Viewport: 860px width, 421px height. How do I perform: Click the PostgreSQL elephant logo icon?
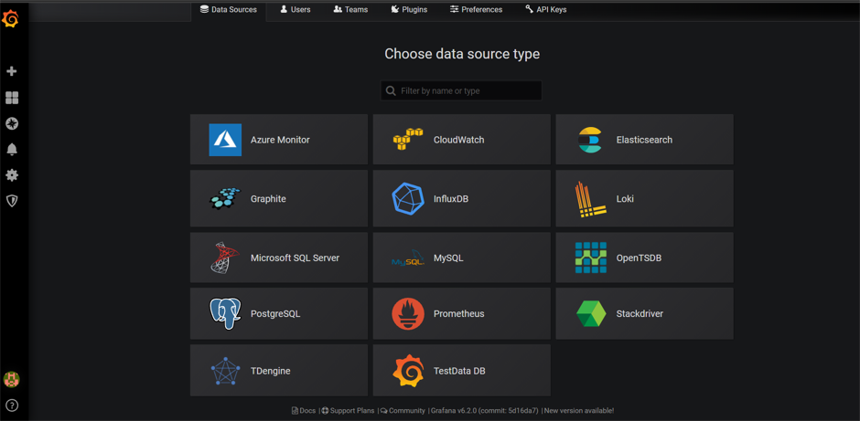[225, 314]
